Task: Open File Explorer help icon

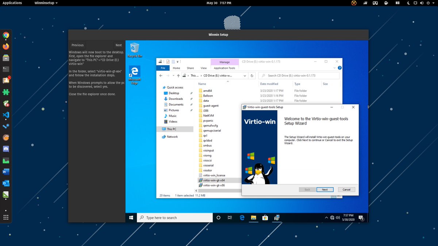Action: [x=340, y=68]
